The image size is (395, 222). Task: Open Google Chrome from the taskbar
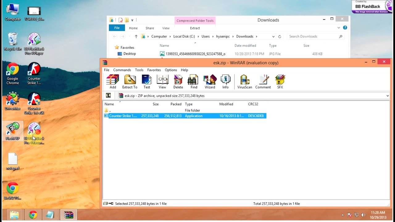click(33, 215)
